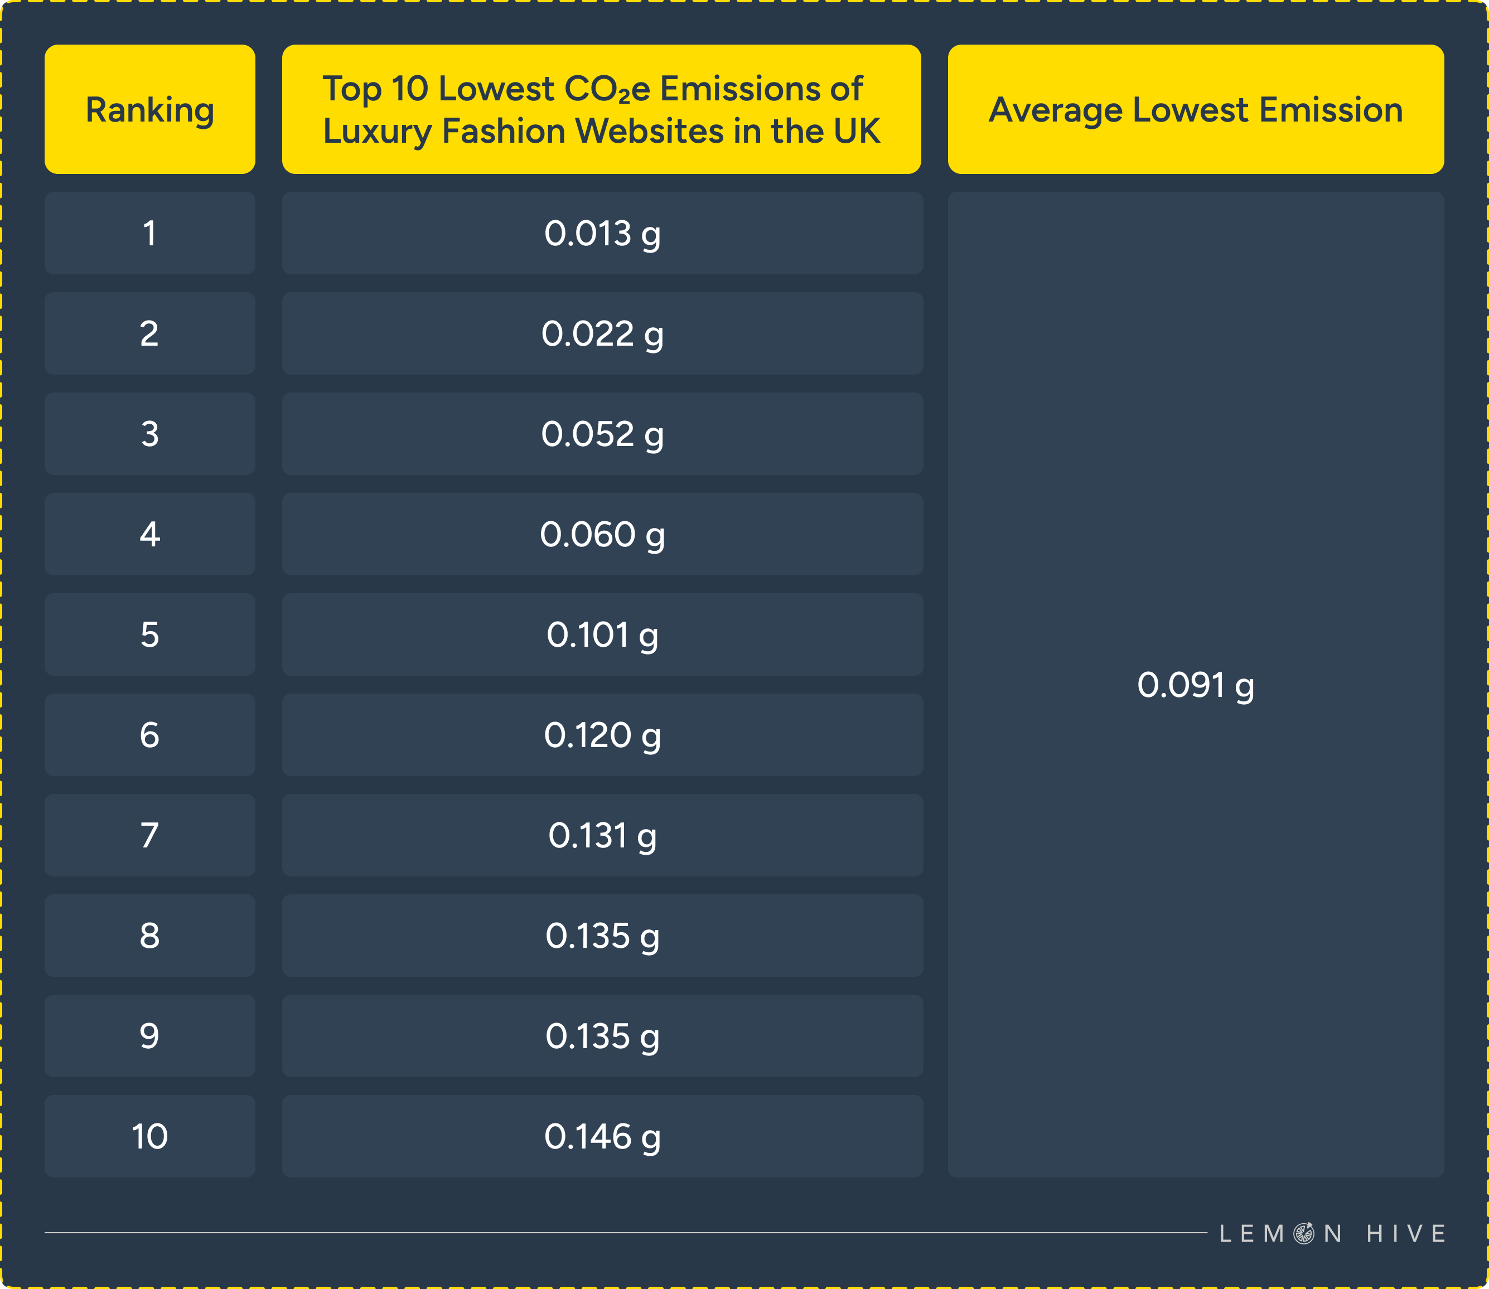Click the 0.052 g emission value
The height and width of the screenshot is (1289, 1489).
(602, 434)
